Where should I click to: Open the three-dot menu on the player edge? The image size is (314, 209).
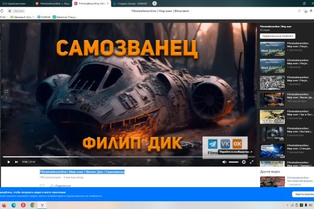(6, 98)
